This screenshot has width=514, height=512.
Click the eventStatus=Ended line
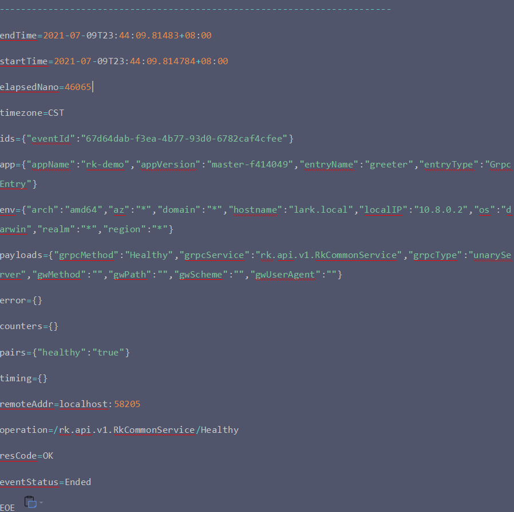(x=46, y=482)
